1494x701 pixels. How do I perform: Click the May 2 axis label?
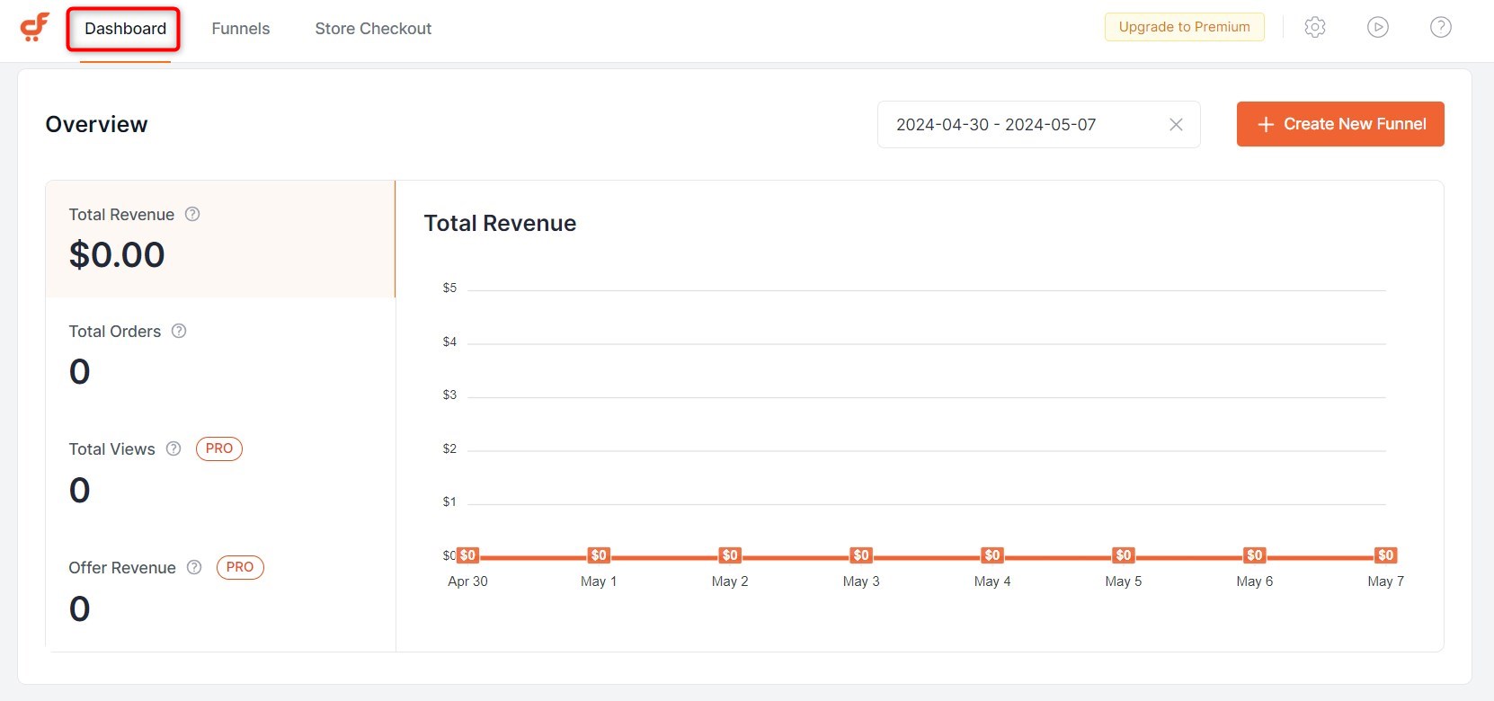click(x=730, y=581)
